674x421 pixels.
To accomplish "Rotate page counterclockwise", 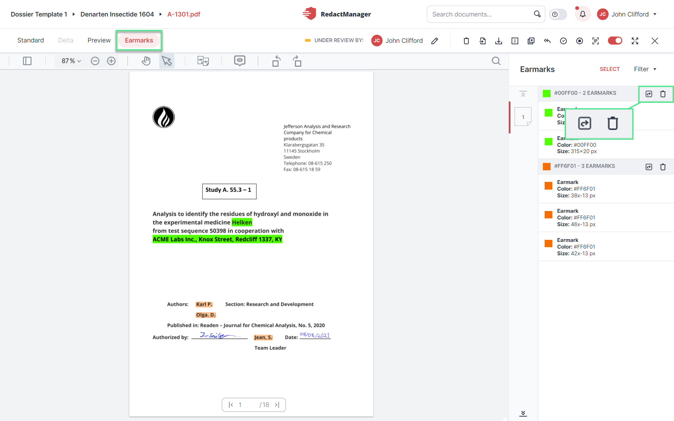I will (276, 61).
